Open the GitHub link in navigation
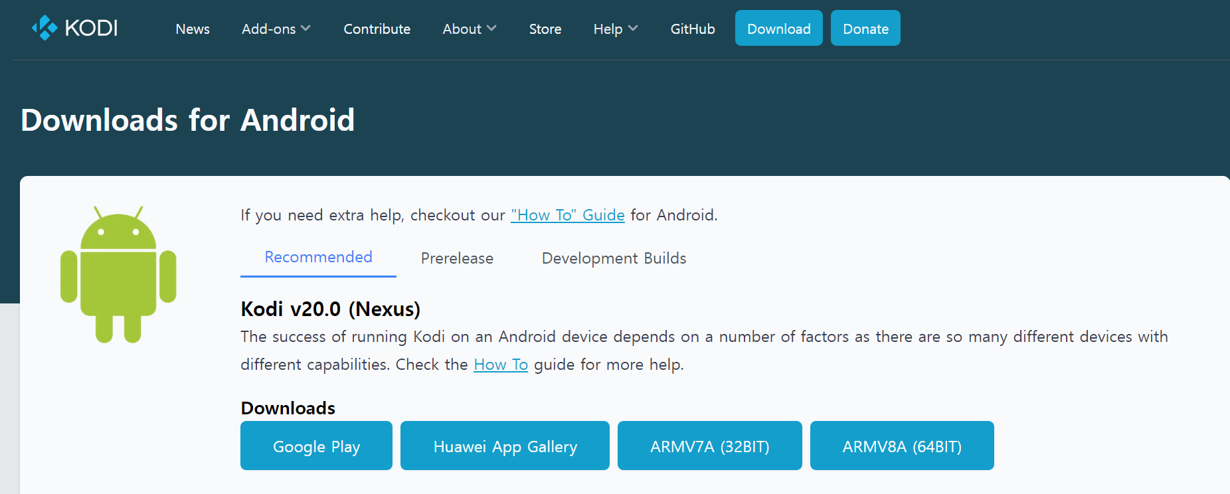This screenshot has width=1230, height=494. pos(693,29)
